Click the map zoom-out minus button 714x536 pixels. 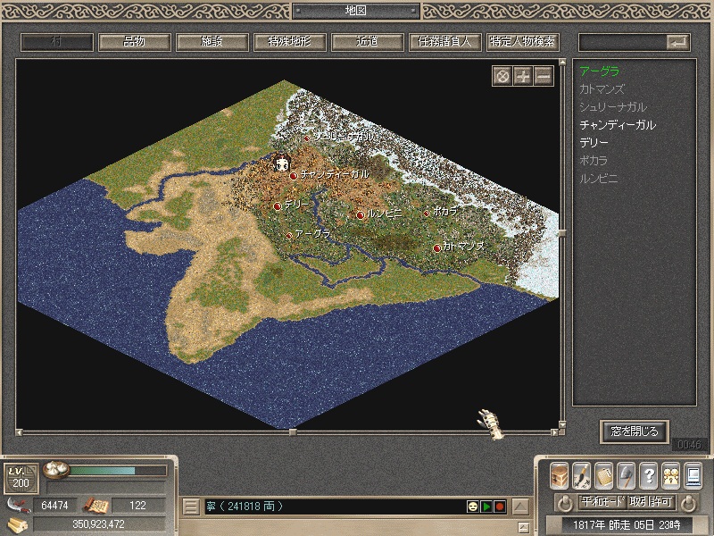544,76
